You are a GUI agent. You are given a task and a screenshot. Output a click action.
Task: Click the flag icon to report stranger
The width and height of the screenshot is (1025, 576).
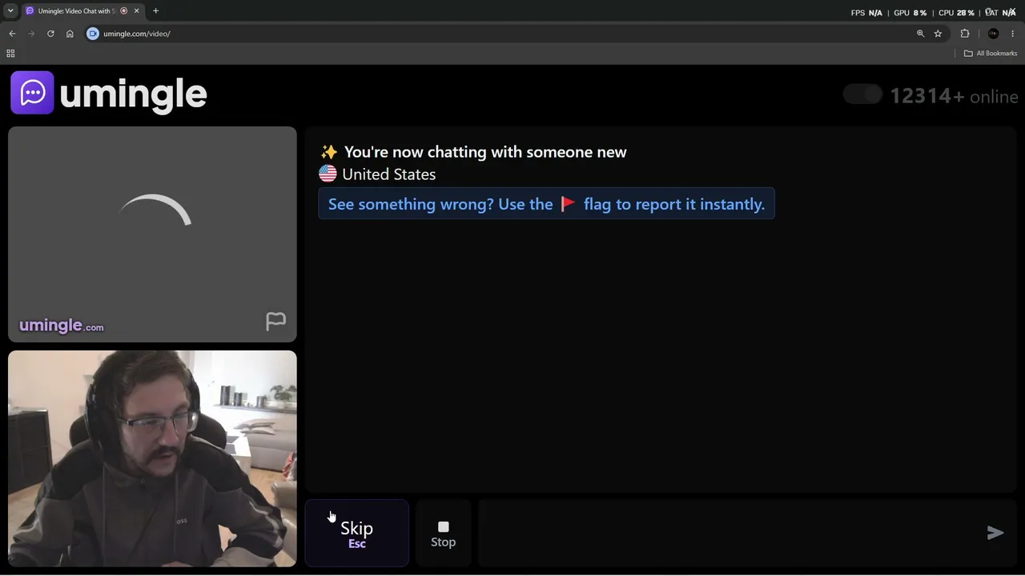click(275, 321)
